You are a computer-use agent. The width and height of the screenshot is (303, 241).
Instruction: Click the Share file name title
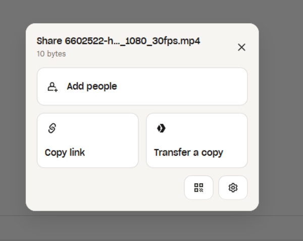119,41
